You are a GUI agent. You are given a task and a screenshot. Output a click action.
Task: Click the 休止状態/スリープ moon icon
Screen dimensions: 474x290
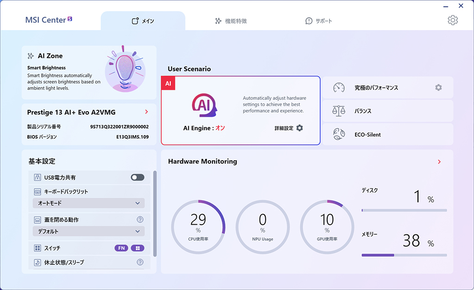(37, 263)
